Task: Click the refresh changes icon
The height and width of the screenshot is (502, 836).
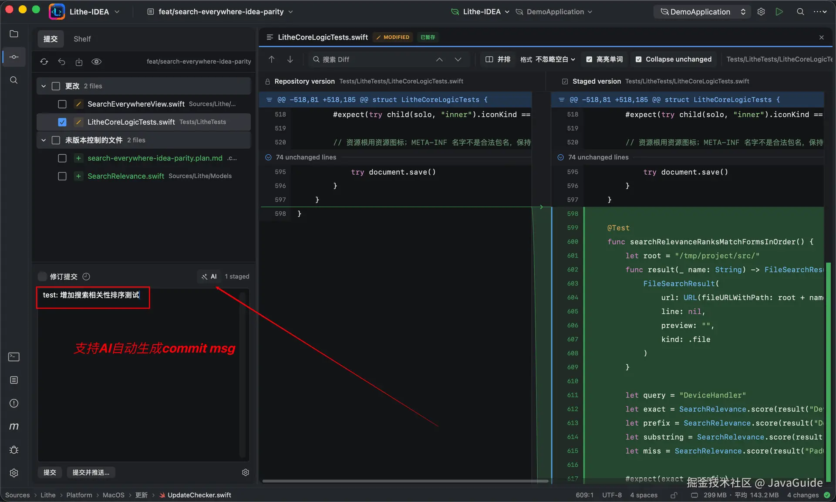Action: point(44,61)
